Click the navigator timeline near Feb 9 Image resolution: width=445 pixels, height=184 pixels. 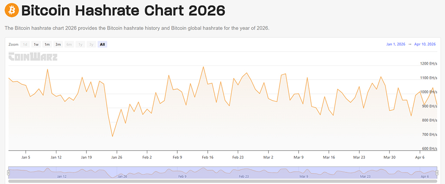coord(182,172)
